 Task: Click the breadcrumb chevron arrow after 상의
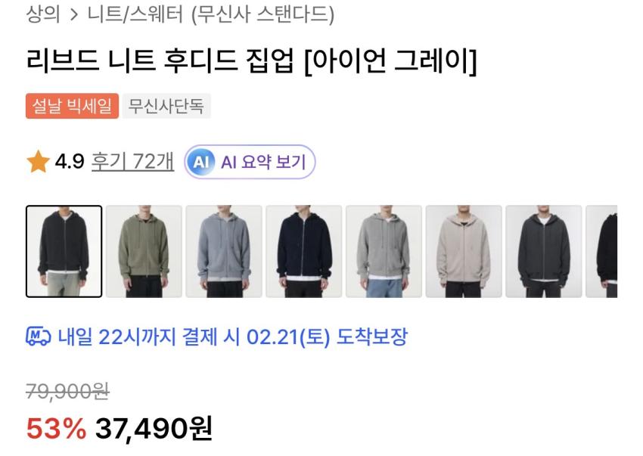74,15
